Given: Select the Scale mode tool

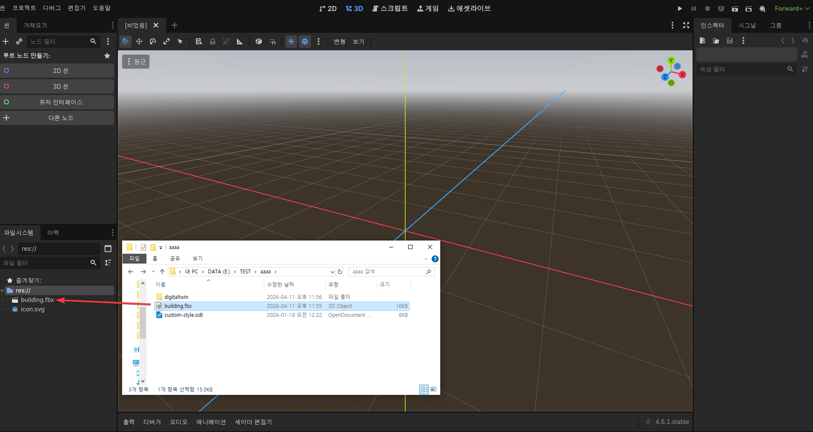Looking at the screenshot, I should [167, 41].
